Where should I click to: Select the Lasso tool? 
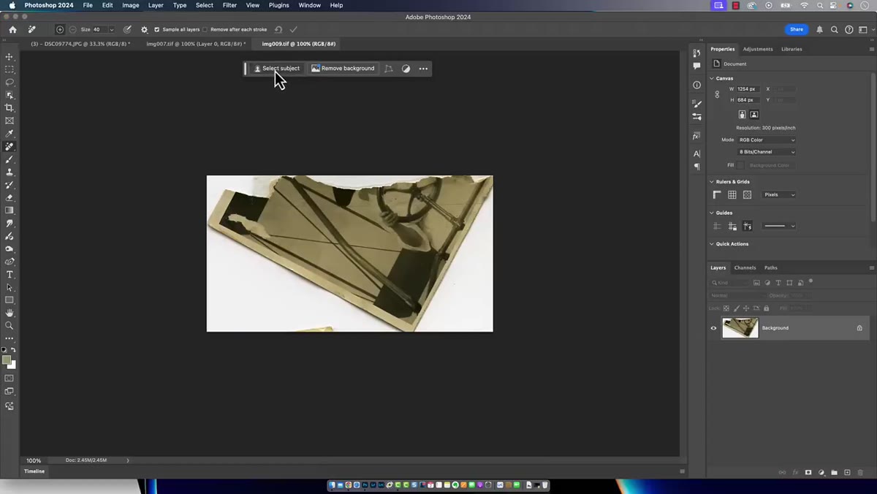tap(10, 82)
